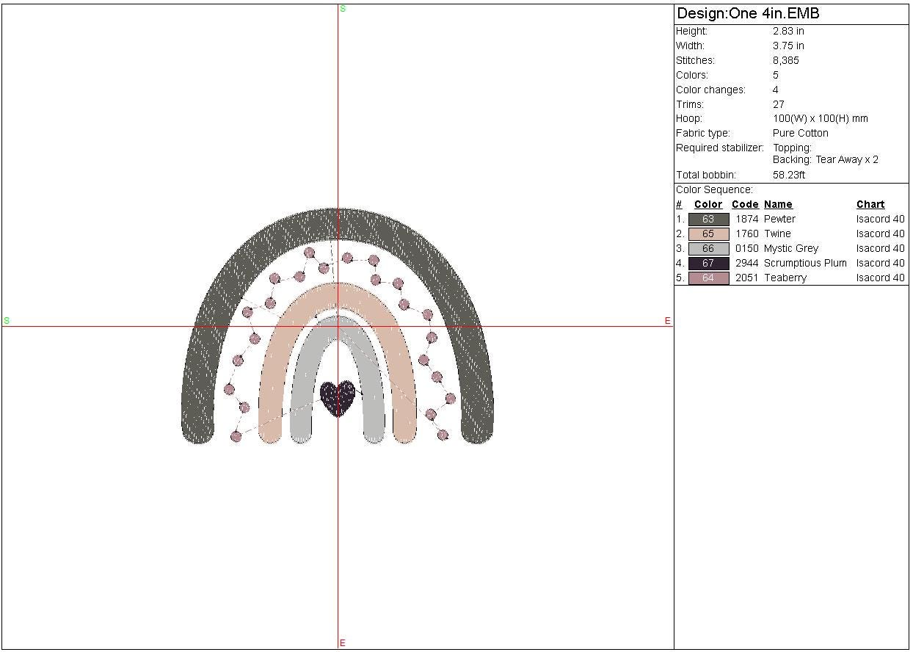
Task: Select the total bobbin value 58.23ft
Action: 788,175
